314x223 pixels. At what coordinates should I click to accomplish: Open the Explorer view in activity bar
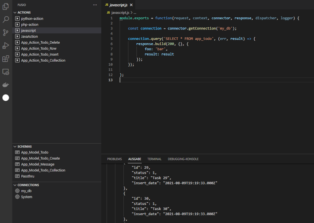[x=6, y=6]
